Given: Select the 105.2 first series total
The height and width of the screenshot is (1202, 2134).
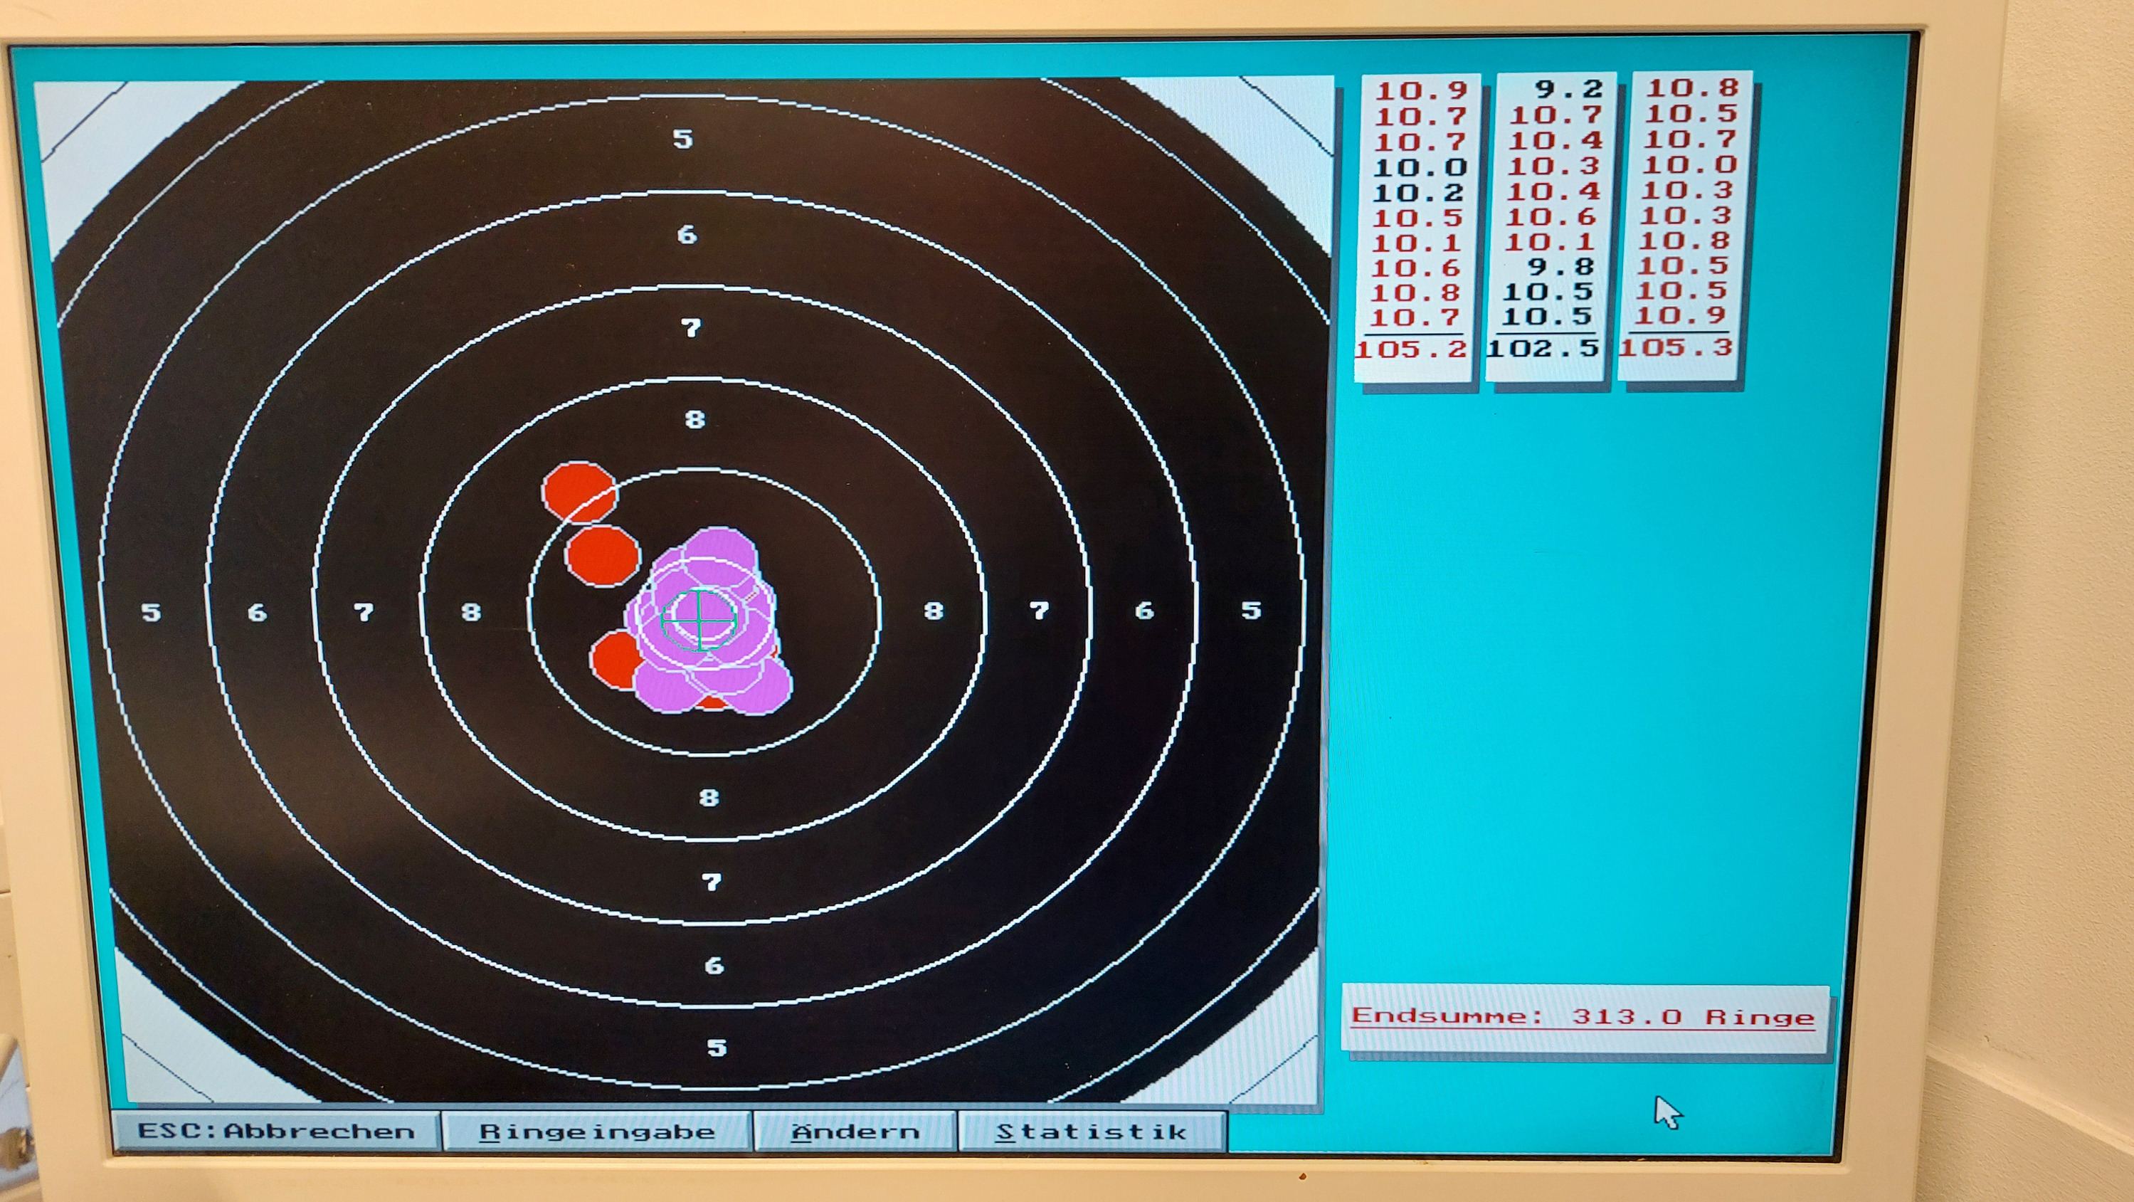Looking at the screenshot, I should [1411, 349].
